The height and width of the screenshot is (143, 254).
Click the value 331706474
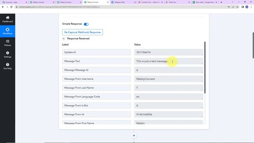(x=168, y=52)
